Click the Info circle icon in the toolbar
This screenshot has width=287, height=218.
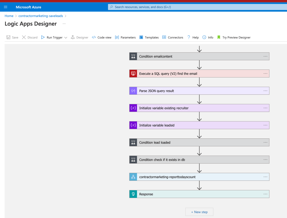pos(204,37)
